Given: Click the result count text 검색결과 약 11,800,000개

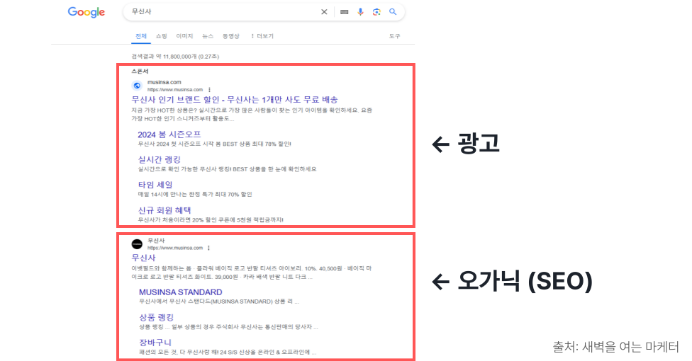Looking at the screenshot, I should tap(175, 57).
